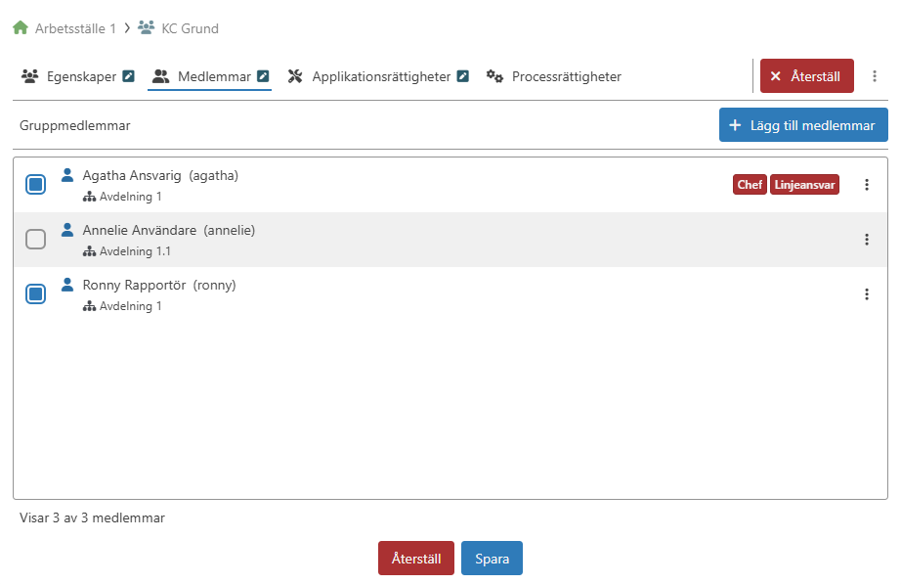This screenshot has height=584, width=901.
Task: Click the Gruppmedlemmar heading
Action: (74, 125)
